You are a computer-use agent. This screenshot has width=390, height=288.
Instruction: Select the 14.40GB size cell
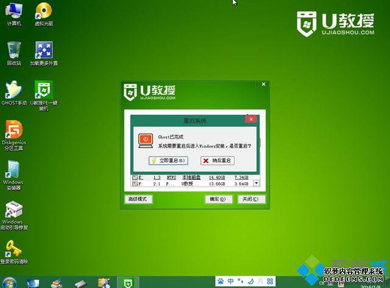pyautogui.click(x=217, y=177)
